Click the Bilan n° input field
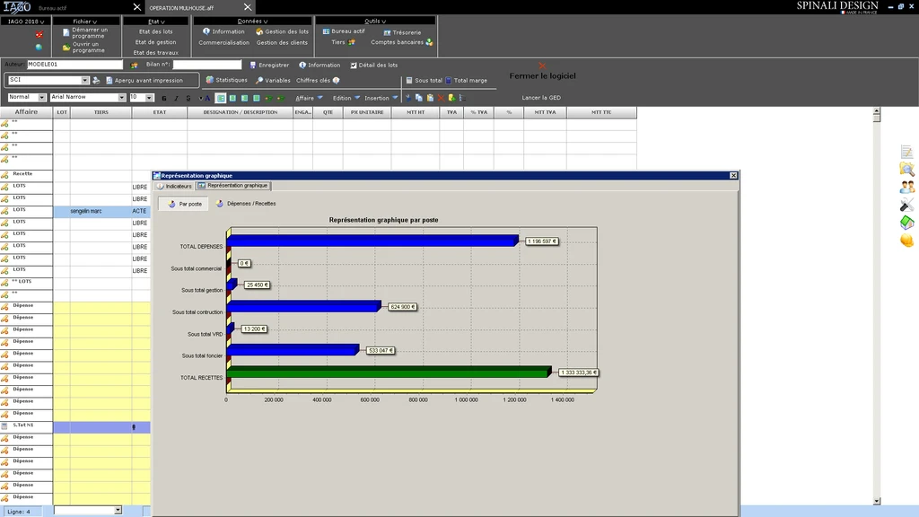The image size is (919, 517). pyautogui.click(x=207, y=65)
